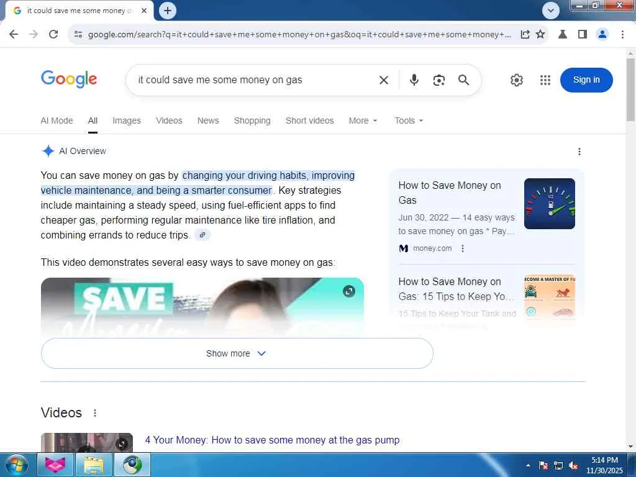
Task: Click the browser forward arrow
Action: [34, 34]
